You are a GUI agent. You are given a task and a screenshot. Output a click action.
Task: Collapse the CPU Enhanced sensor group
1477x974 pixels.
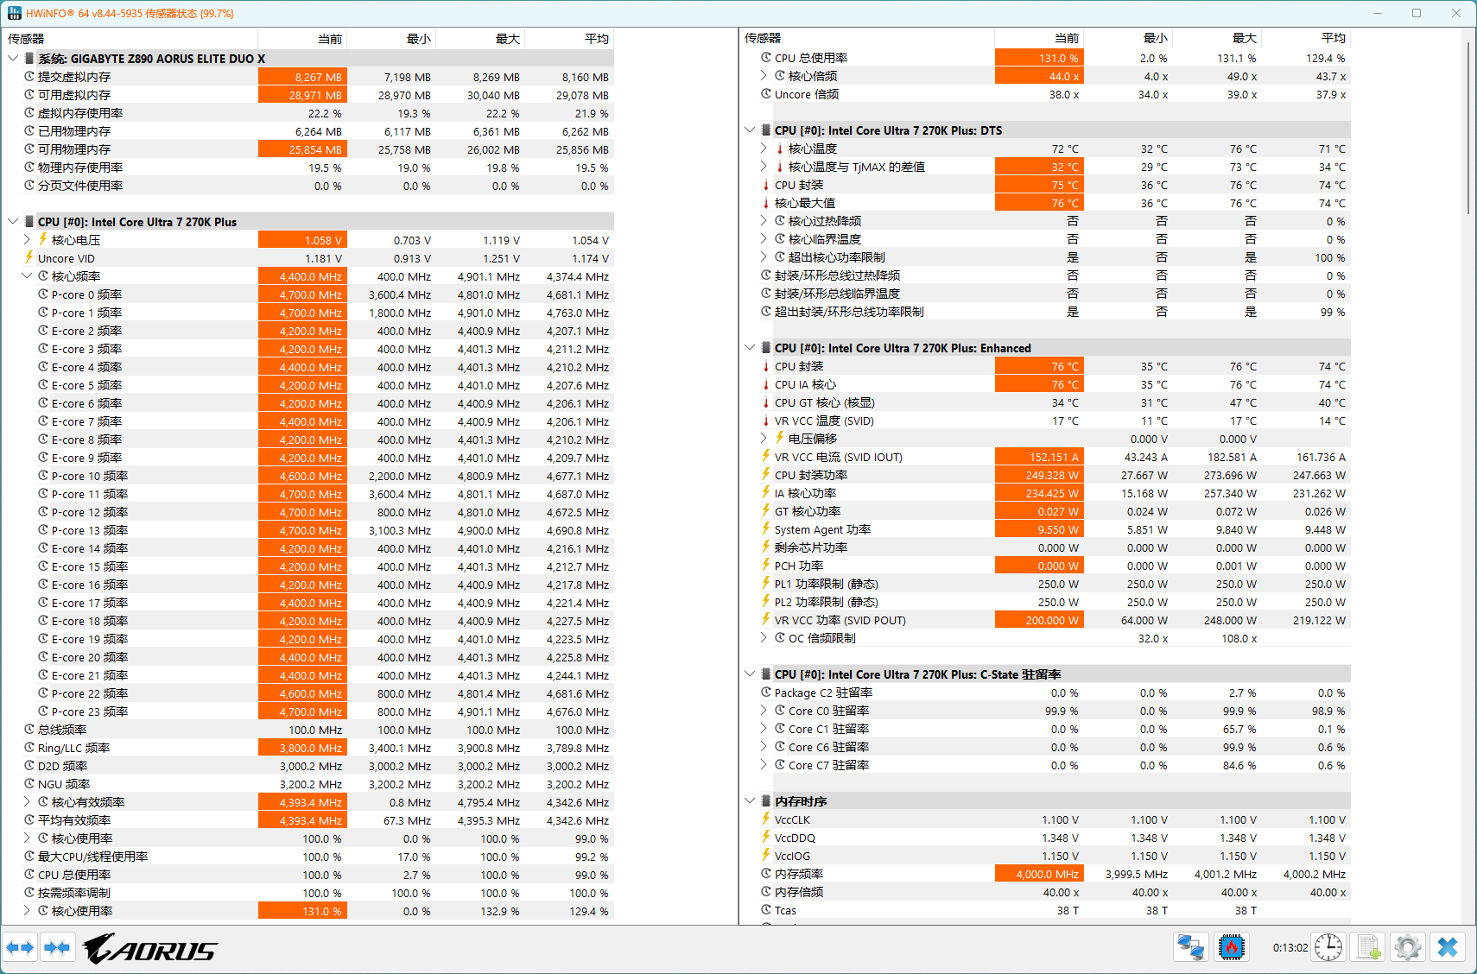(750, 348)
